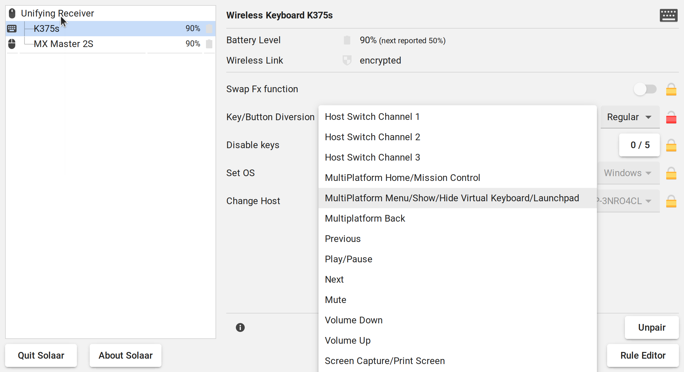Toggle the Swap Fx function switch
This screenshot has height=372, width=684.
[x=645, y=89]
